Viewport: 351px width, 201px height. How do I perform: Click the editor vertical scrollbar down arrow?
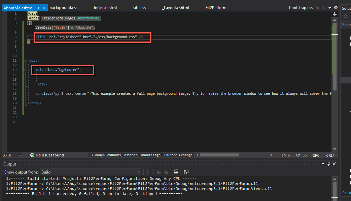(335, 149)
